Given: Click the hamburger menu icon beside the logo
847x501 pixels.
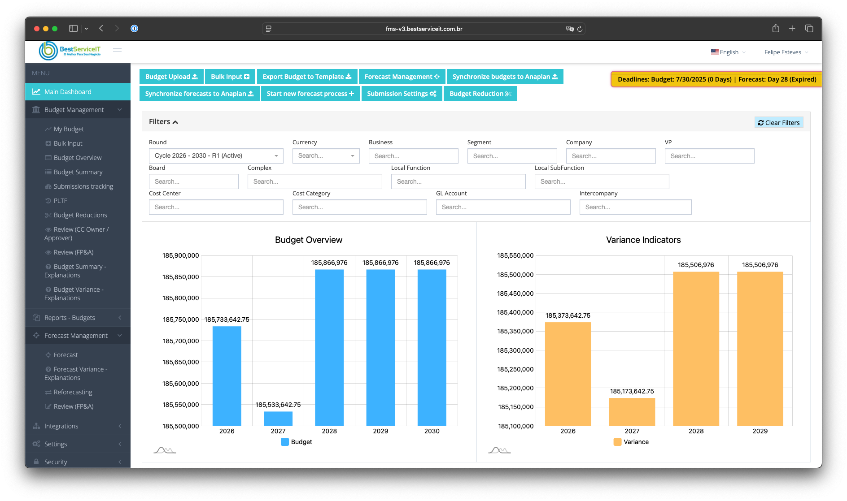Looking at the screenshot, I should (117, 52).
